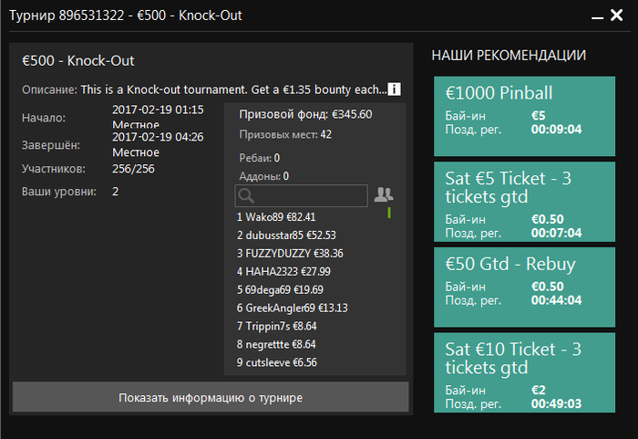This screenshot has width=638, height=439.
Task: Open the €1000 Pinball recommendation
Action: pyautogui.click(x=524, y=116)
